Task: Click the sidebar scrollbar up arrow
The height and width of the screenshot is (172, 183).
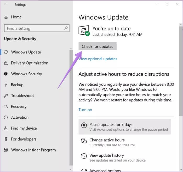Action: pyautogui.click(x=71, y=48)
